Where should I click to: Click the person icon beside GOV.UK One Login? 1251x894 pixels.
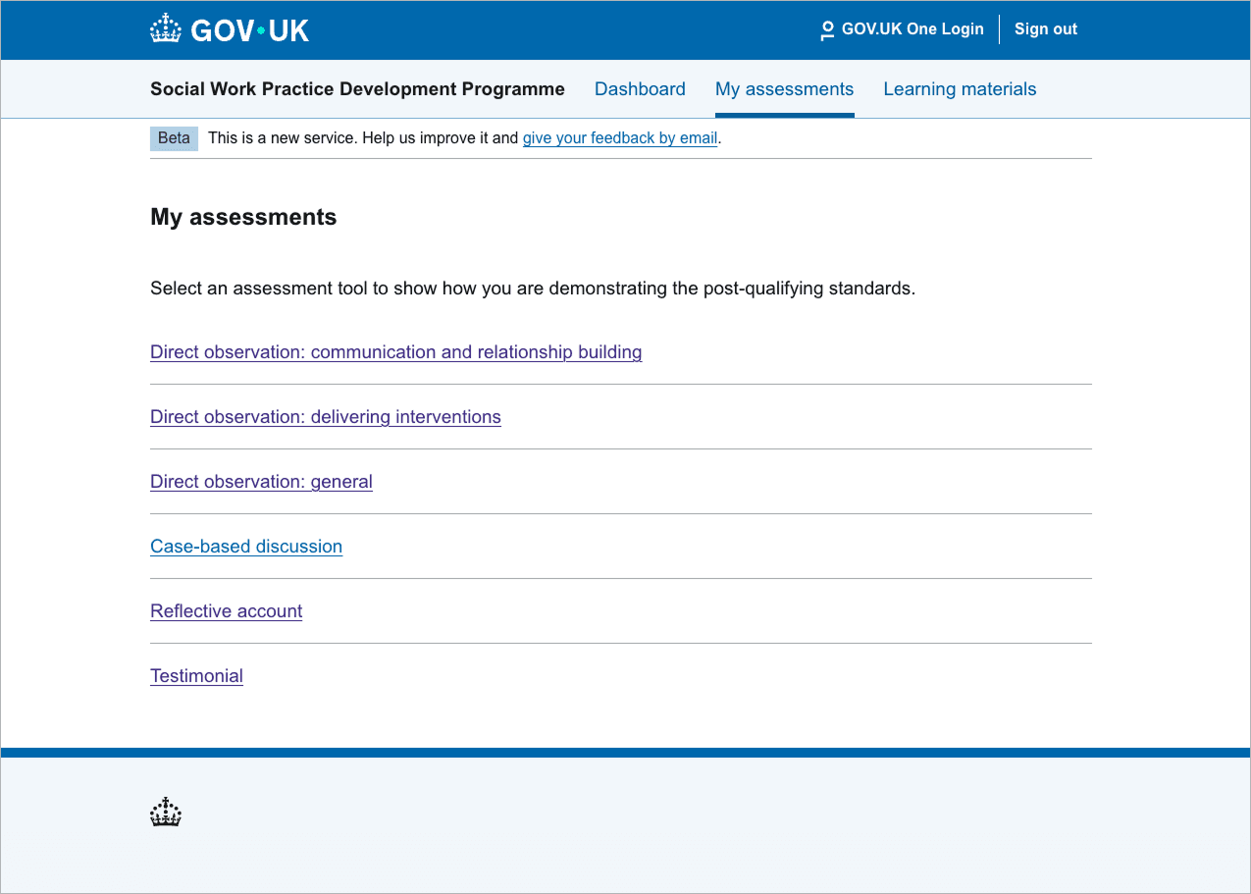tap(827, 29)
